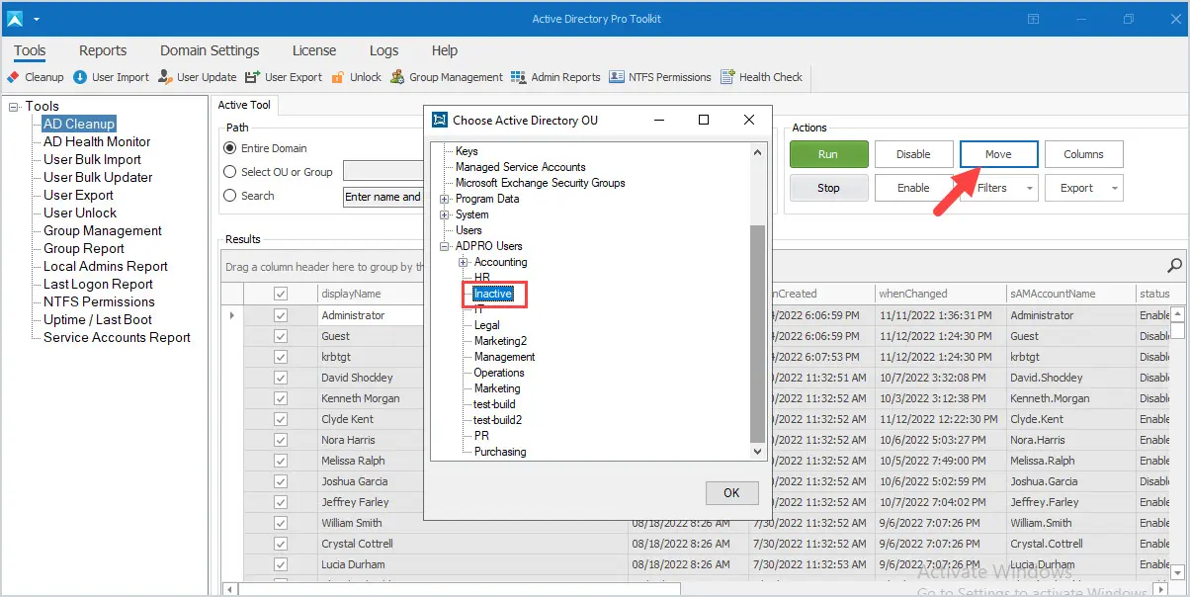Toggle checkbox for Administrator row
Screen dimensions: 1190x597
click(x=281, y=315)
